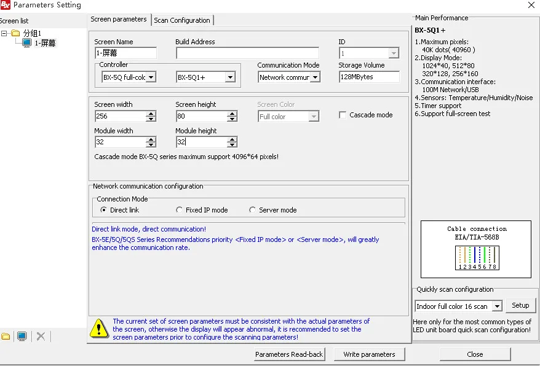Viewport: 540px width, 366px height.
Task: Select 1-屏幕 in the screen list
Action: (45, 43)
